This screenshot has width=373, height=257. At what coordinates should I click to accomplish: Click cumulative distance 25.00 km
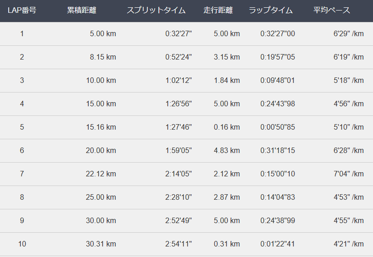[x=101, y=197]
